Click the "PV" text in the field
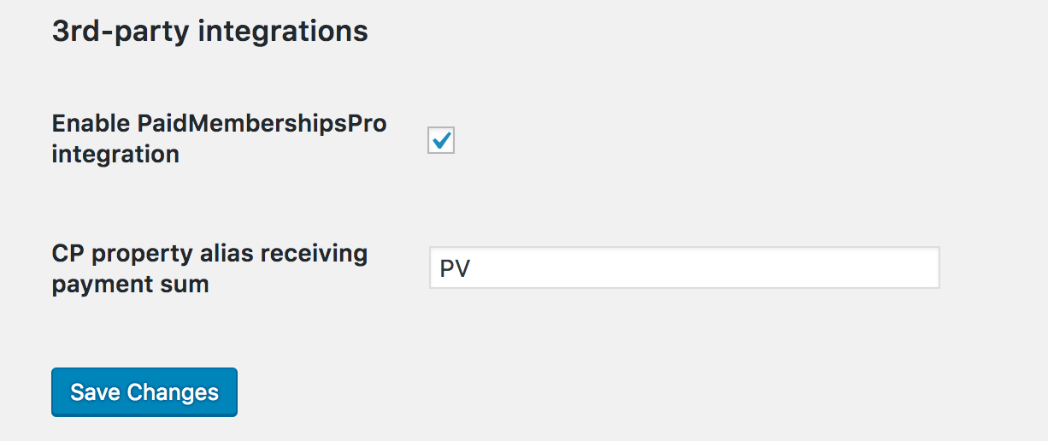Image resolution: width=1048 pixels, height=441 pixels. pos(455,269)
